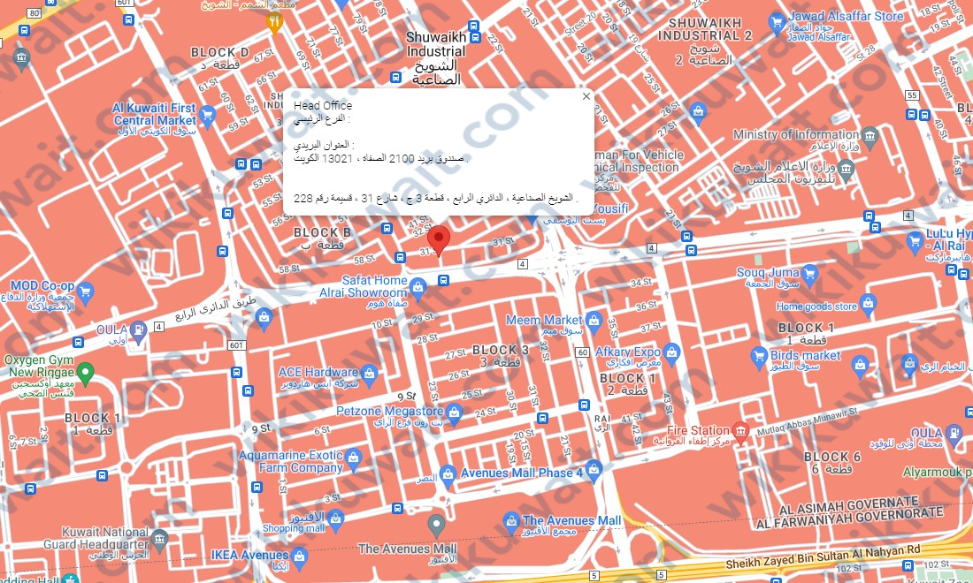The height and width of the screenshot is (583, 973).
Task: Open the IKEA Avenues shop icon
Action: (299, 557)
